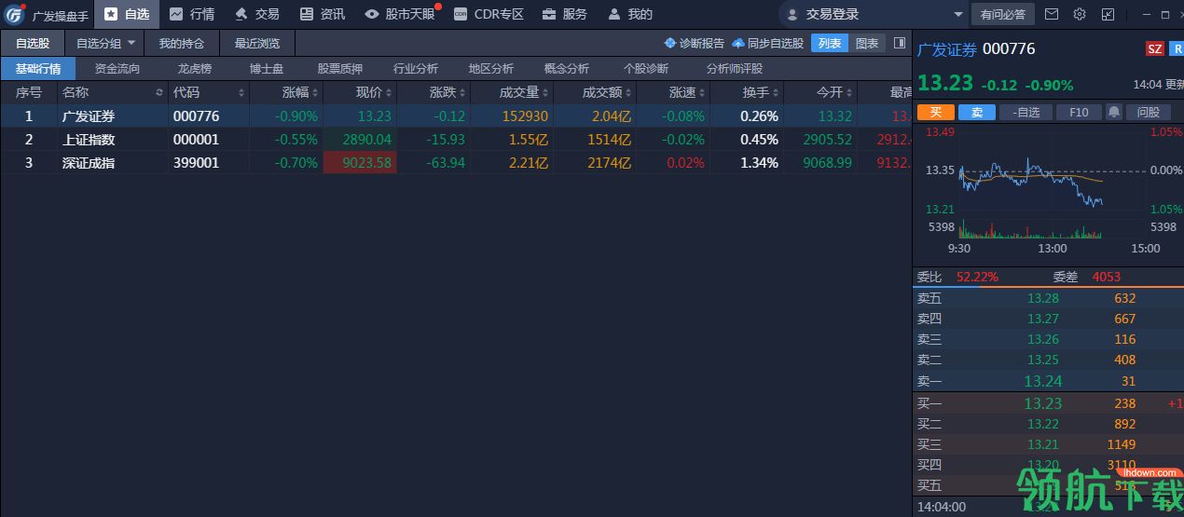Screen dimensions: 1184x517
Task: Click the bell alert icon
Action: pos(1114,112)
